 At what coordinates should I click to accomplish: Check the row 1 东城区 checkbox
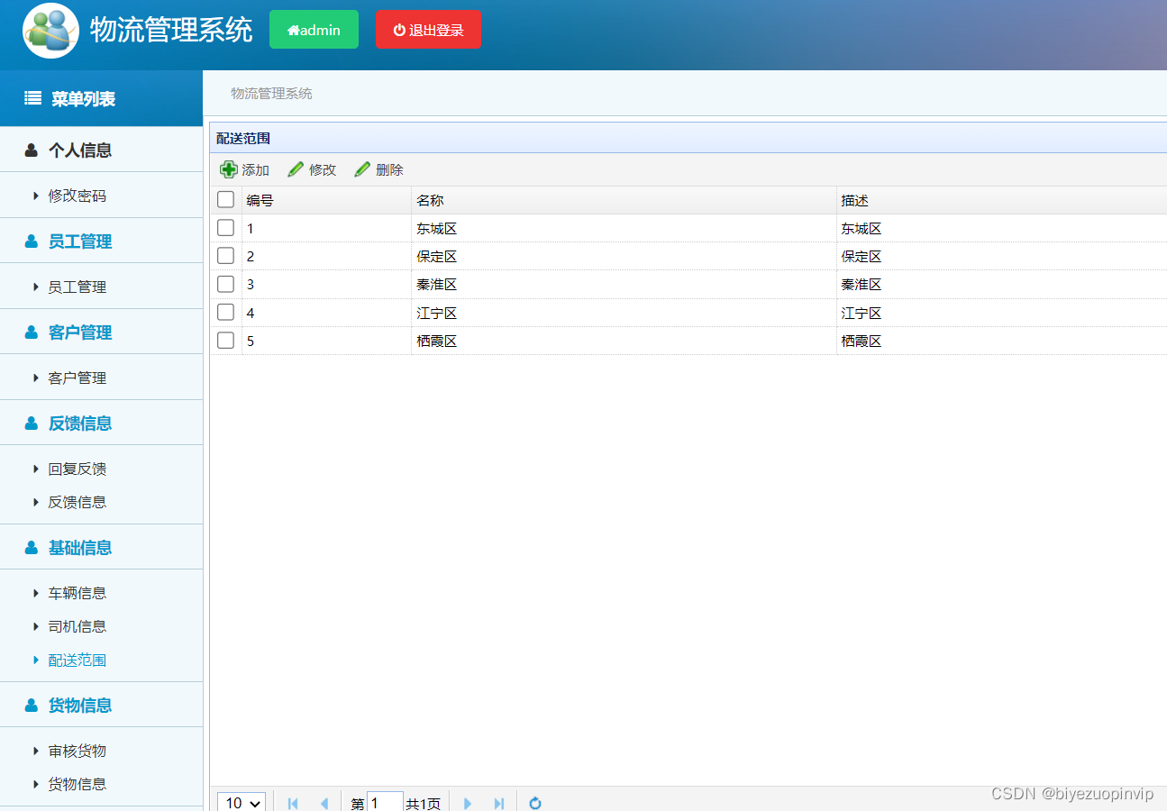pyautogui.click(x=226, y=228)
